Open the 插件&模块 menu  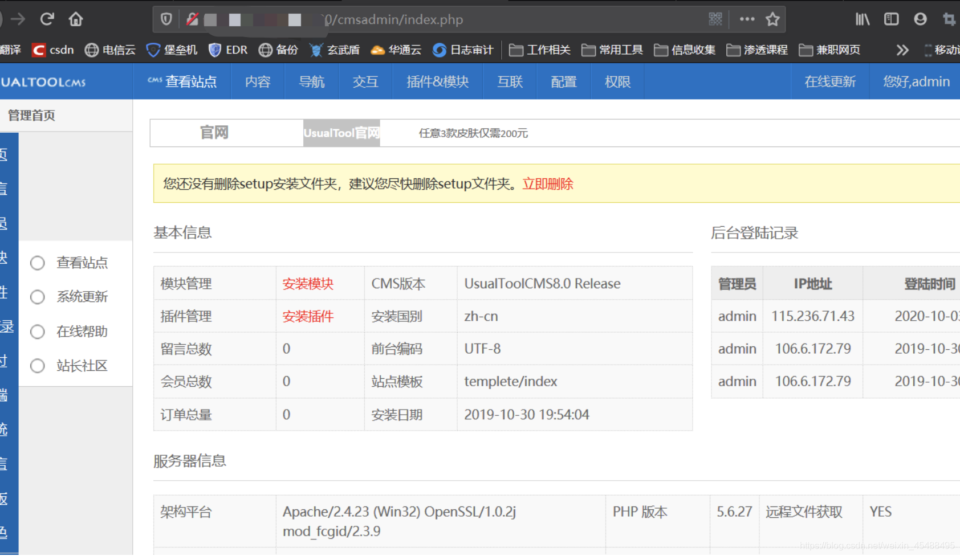[x=437, y=82]
